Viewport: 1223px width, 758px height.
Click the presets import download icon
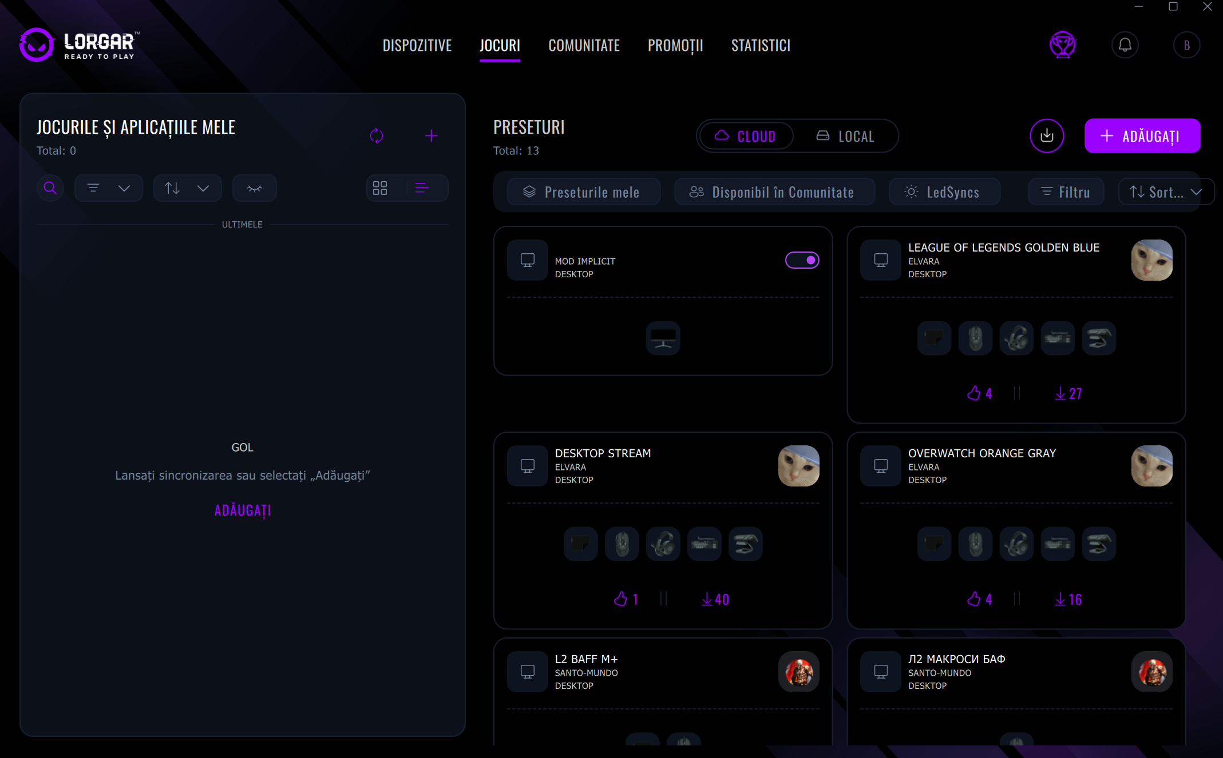(x=1047, y=136)
